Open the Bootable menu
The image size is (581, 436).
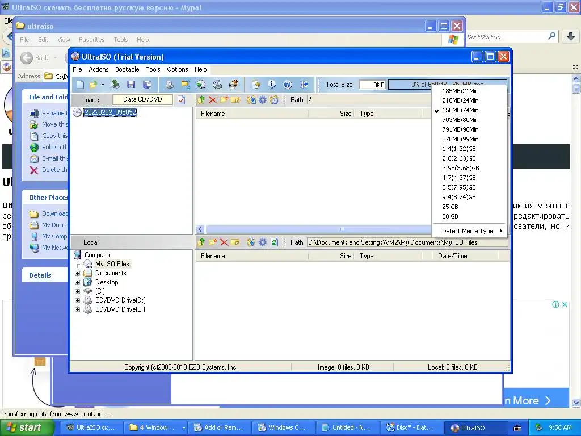coord(127,69)
